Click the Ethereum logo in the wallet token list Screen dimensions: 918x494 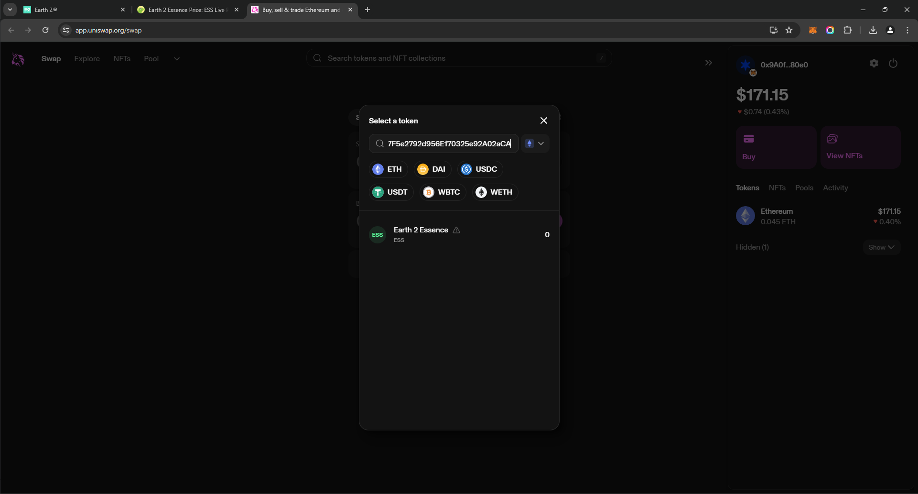(x=745, y=216)
